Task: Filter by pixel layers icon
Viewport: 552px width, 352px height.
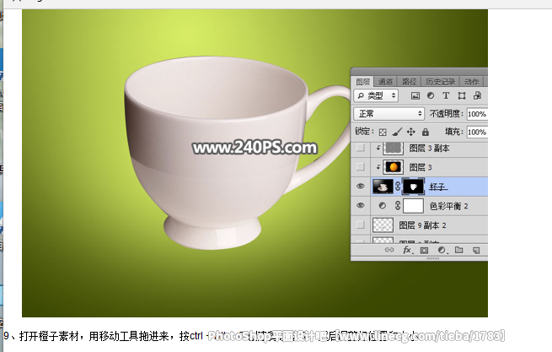Action: click(415, 95)
